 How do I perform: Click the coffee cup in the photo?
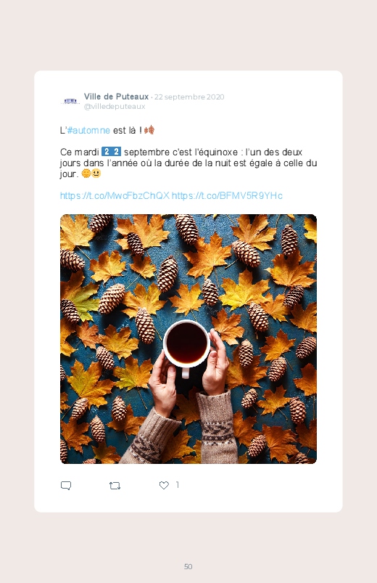click(x=186, y=344)
